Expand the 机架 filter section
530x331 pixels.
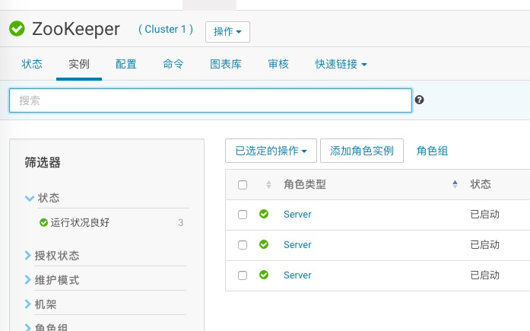tap(41, 304)
